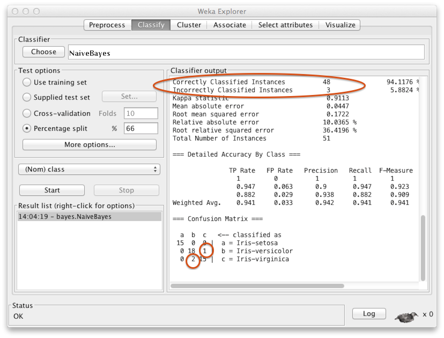Click the NaiveBayes classifier name field
The image size is (444, 338).
246,53
